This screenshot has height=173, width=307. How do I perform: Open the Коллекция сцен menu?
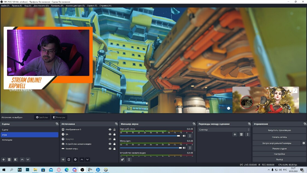click(x=75, y=6)
